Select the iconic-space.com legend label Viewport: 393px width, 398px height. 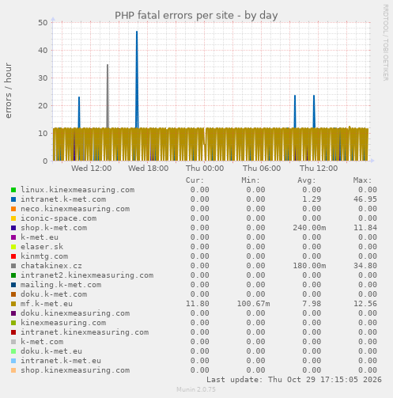[x=59, y=218]
